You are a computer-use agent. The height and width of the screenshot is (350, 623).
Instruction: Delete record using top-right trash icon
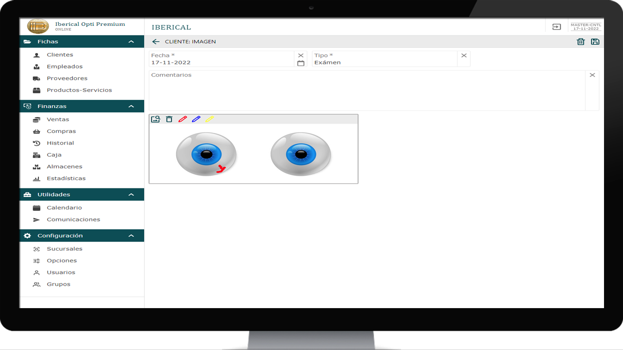(x=581, y=42)
